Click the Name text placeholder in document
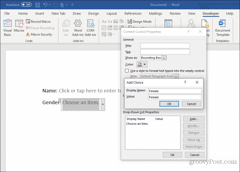Screen dimensions: 240x172 [x=90, y=91]
